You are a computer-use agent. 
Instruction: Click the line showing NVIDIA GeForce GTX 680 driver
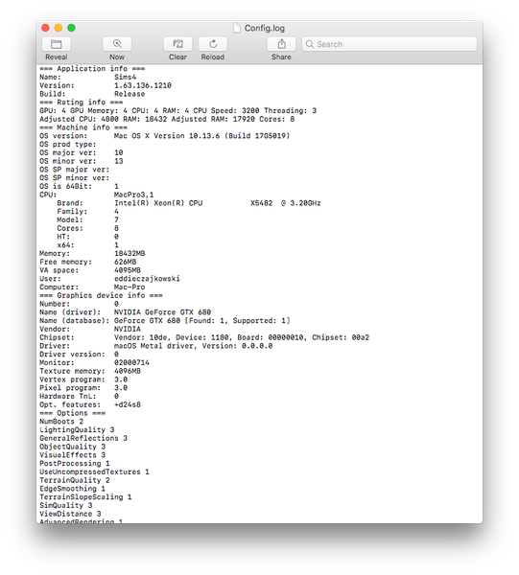pyautogui.click(x=126, y=312)
